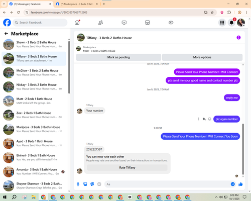Reply to the 'plz agan number' message
The image size is (251, 201).
coord(204,119)
